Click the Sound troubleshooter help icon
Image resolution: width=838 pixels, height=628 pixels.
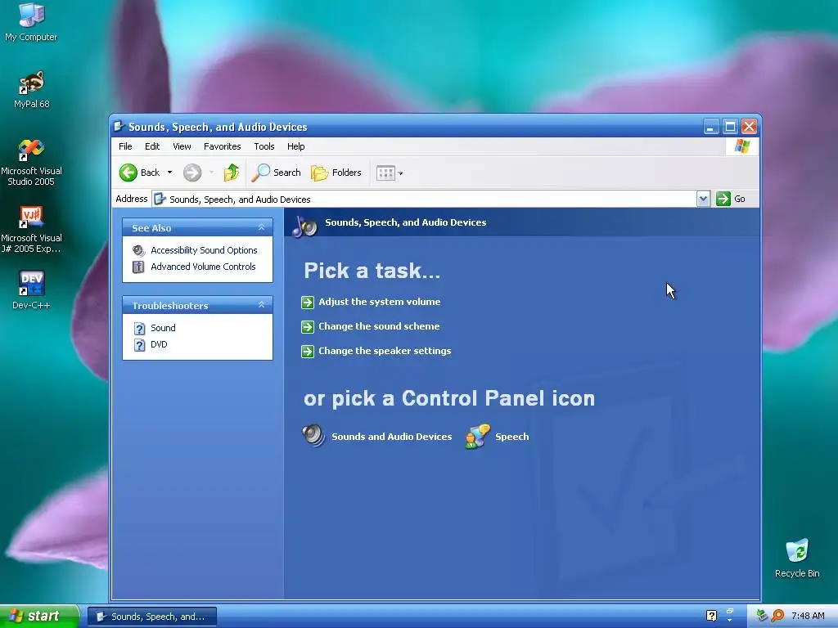click(x=139, y=329)
